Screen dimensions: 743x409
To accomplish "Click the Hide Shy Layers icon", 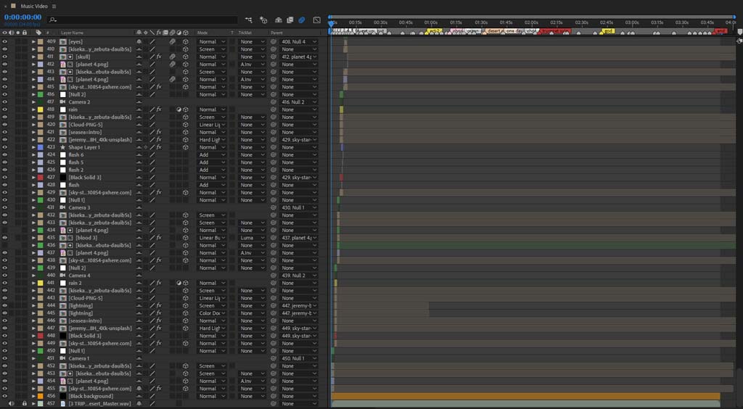I will tap(279, 20).
